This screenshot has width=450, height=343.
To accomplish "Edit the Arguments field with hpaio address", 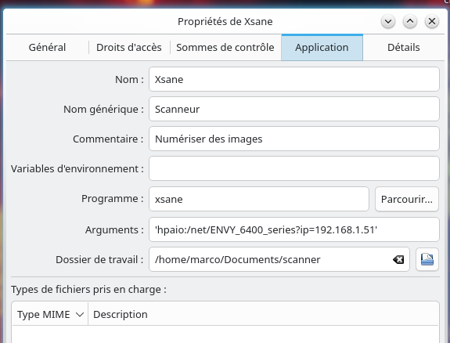I will click(294, 229).
